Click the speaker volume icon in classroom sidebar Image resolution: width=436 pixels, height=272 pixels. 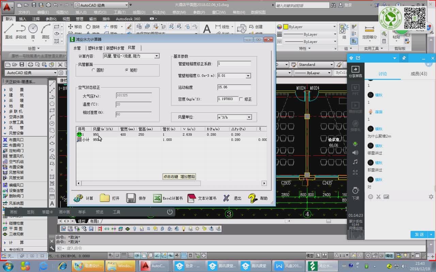(355, 153)
